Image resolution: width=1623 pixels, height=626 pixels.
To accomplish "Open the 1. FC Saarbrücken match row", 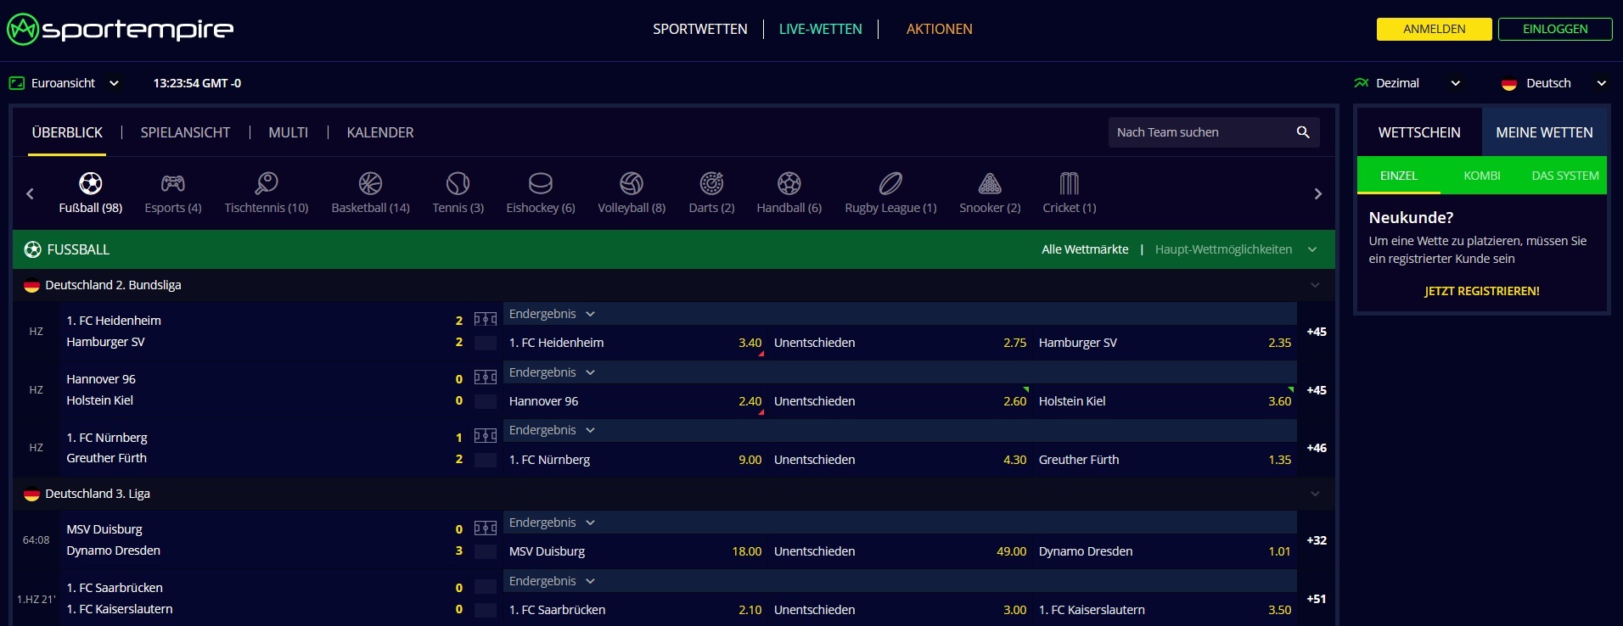I will click(x=263, y=598).
